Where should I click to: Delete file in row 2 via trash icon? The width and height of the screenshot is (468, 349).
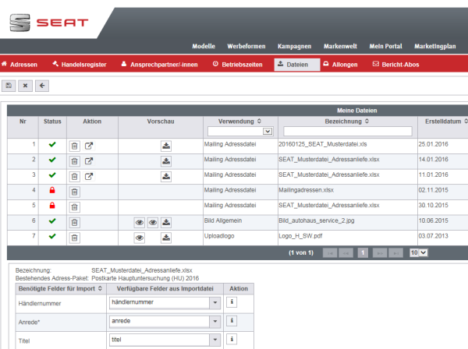coord(75,161)
